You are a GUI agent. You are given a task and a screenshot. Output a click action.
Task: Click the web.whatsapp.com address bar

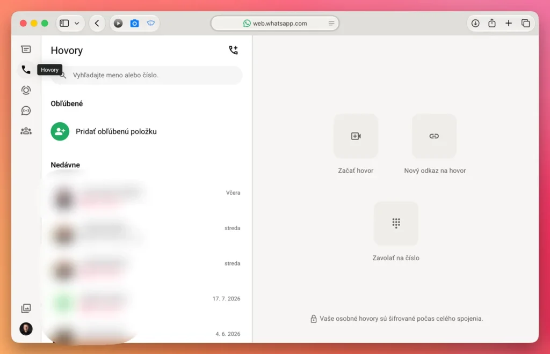pyautogui.click(x=275, y=24)
